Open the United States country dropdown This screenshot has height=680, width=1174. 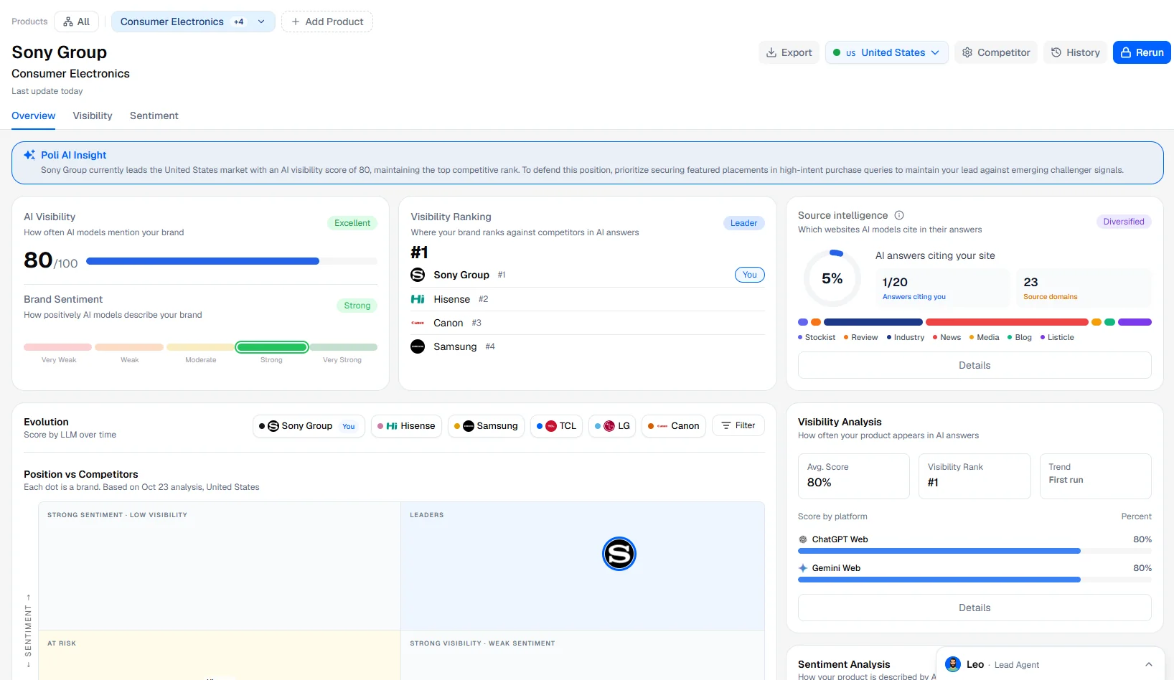click(x=887, y=52)
